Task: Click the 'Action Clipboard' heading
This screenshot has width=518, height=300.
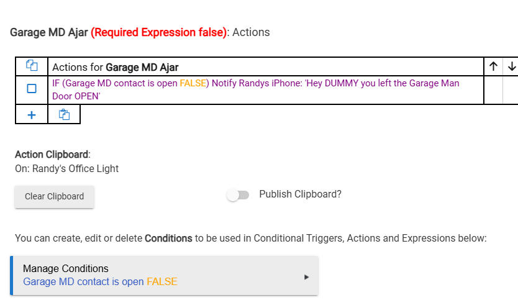Action: tap(52, 155)
